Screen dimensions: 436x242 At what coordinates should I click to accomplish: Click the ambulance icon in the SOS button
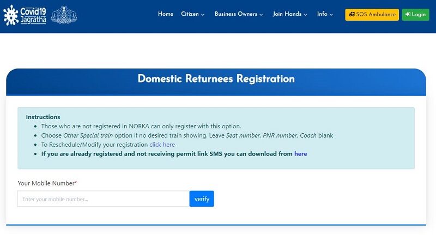click(352, 14)
